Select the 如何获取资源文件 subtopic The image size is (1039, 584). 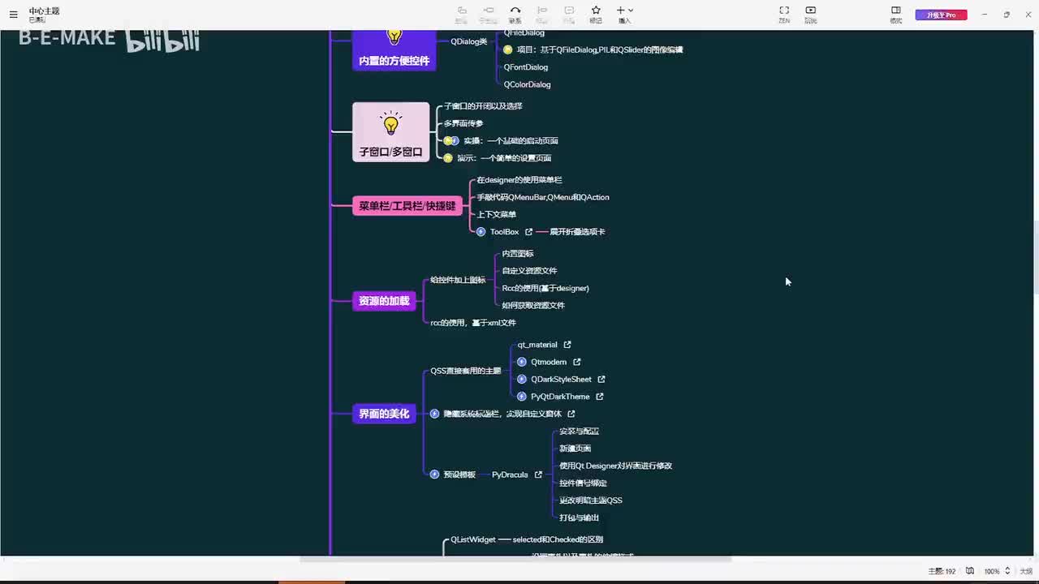coord(533,306)
